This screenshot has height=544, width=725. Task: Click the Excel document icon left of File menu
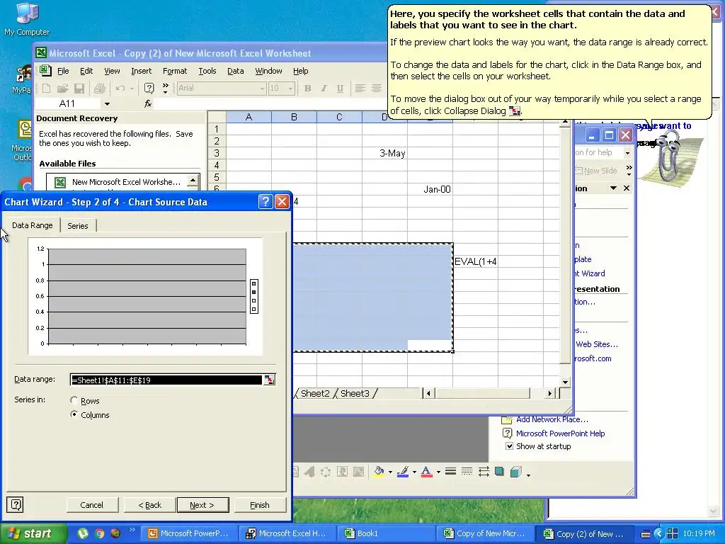(45, 71)
